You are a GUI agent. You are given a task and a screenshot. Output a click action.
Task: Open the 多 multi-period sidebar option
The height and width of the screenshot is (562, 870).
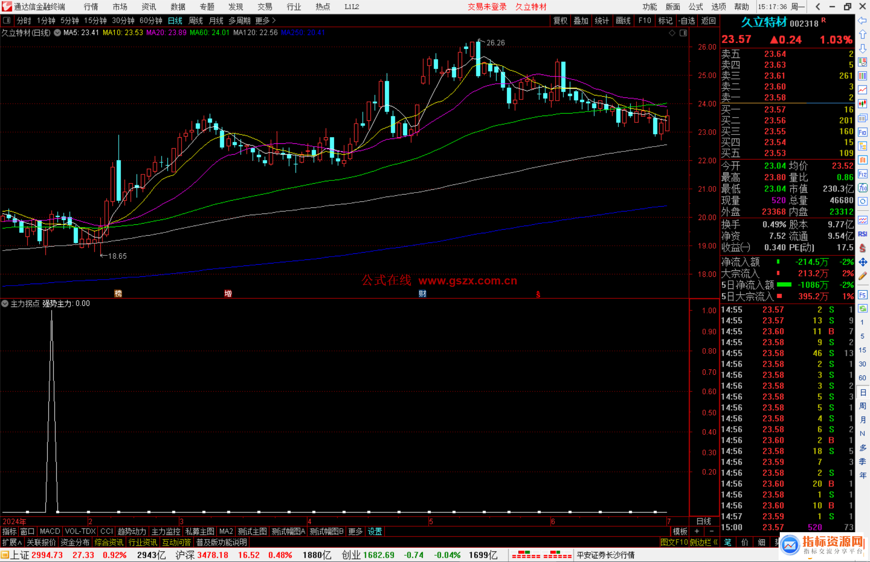click(862, 448)
